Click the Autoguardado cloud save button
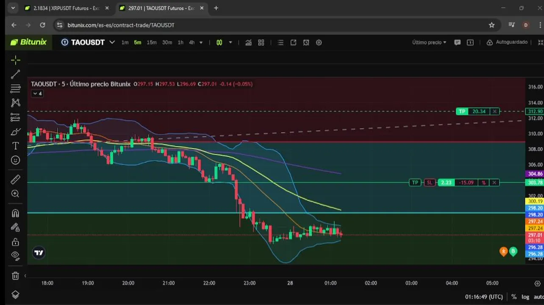This screenshot has height=305, width=544. click(x=507, y=42)
